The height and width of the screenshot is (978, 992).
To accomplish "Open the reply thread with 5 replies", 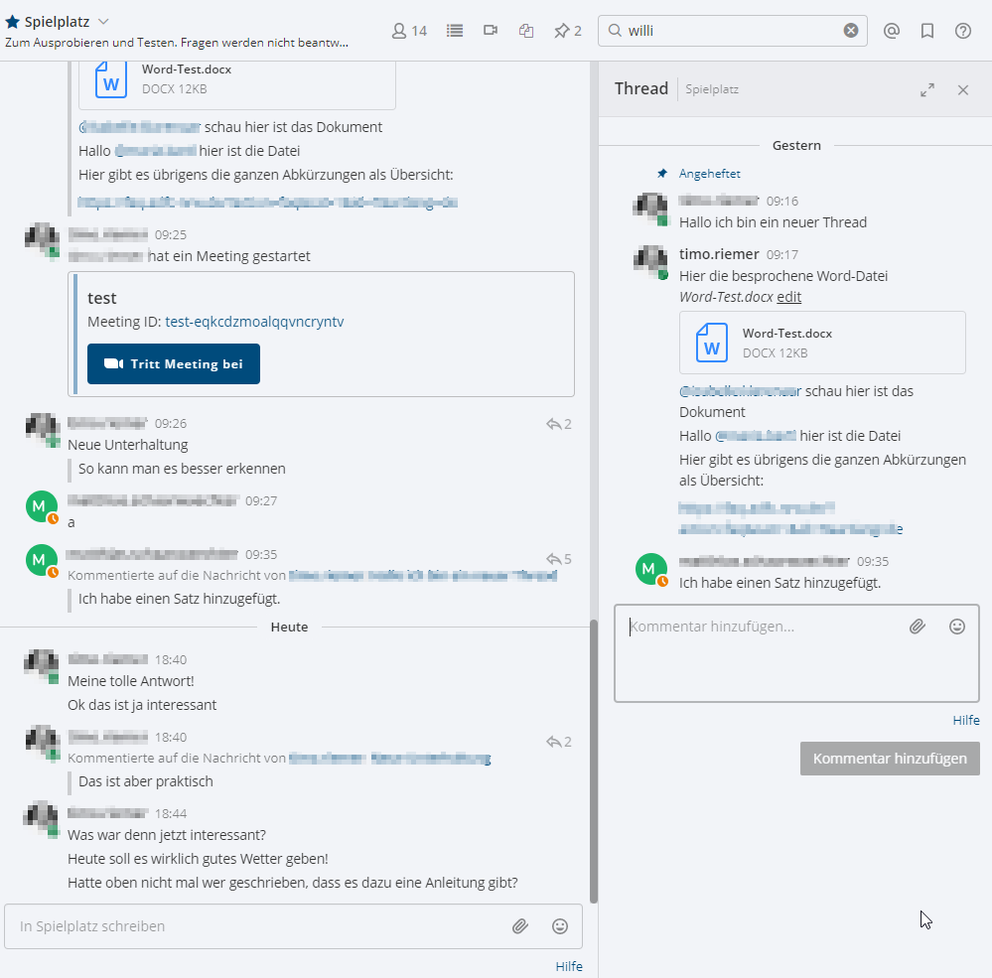I will point(559,559).
